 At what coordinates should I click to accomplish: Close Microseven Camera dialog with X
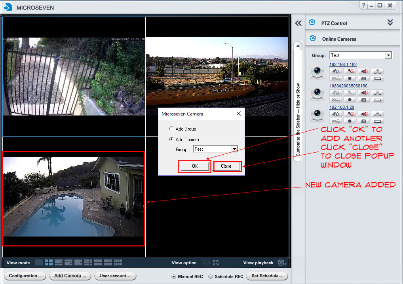click(238, 114)
